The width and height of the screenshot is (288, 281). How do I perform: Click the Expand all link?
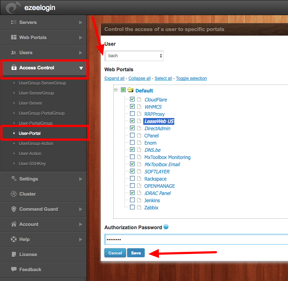pyautogui.click(x=114, y=78)
